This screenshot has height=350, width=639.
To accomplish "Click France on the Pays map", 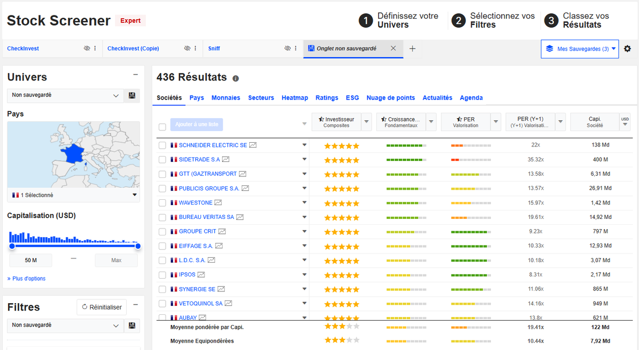I will point(72,153).
